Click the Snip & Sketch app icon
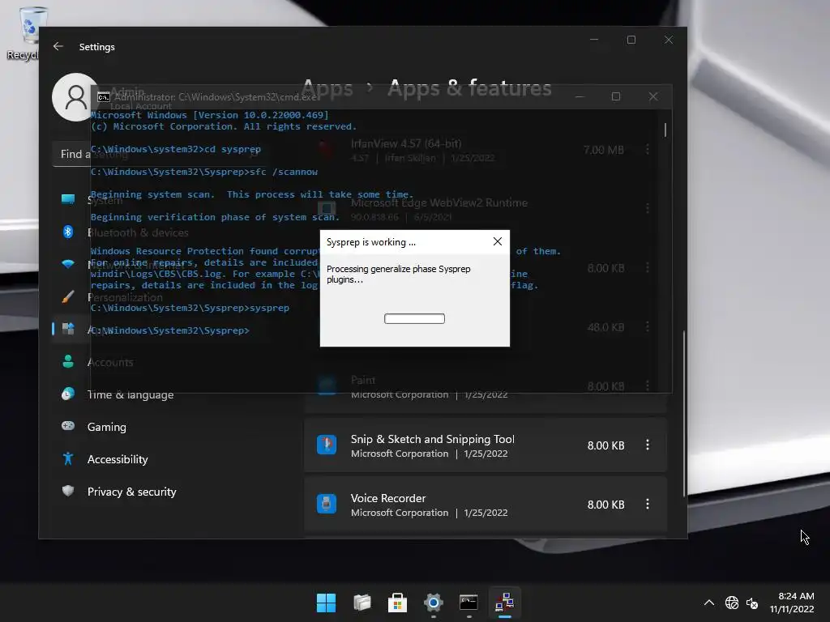Screen dimensions: 830x622 (x=327, y=445)
